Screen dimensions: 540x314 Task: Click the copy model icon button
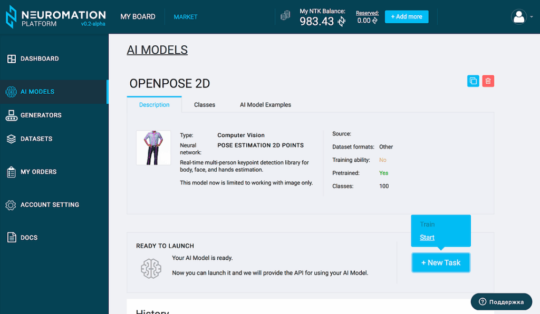(473, 81)
